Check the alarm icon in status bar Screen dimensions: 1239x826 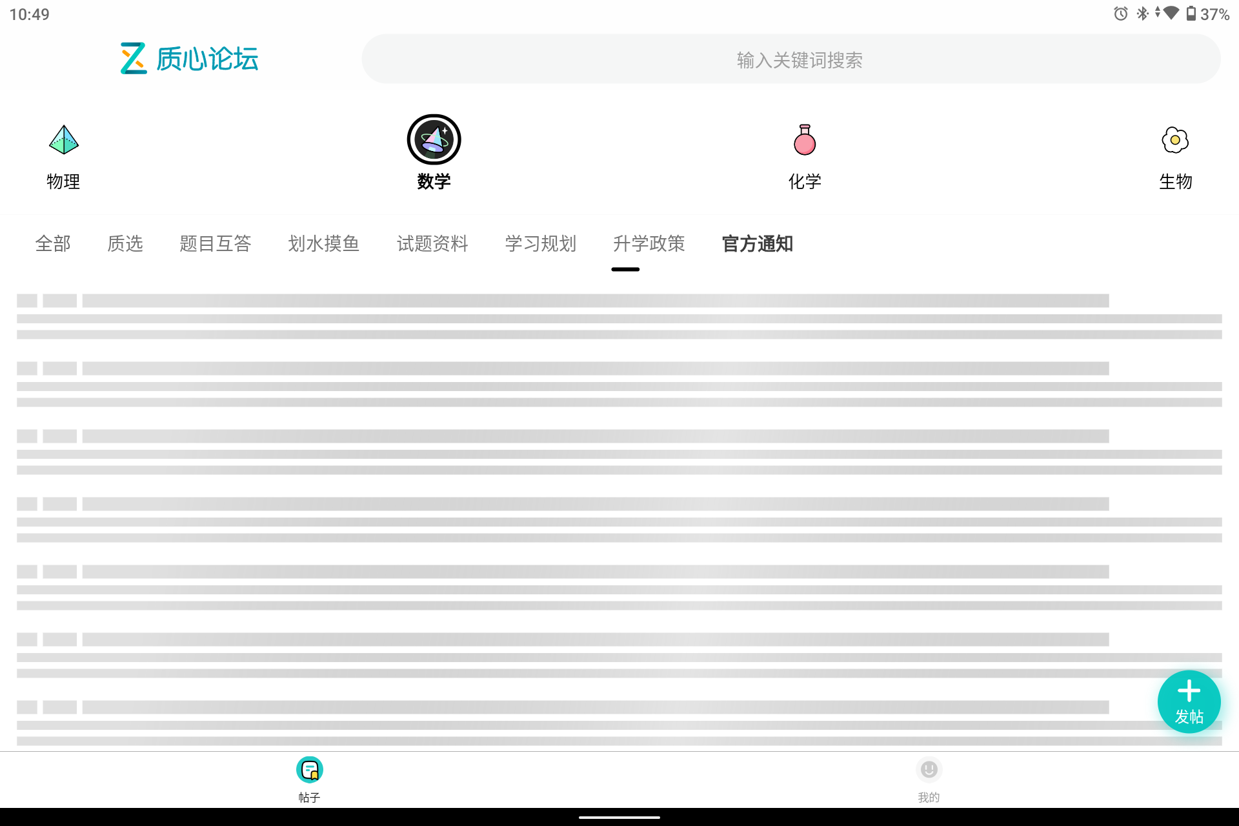(x=1121, y=14)
